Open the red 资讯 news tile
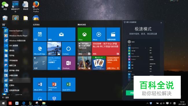 point(106,49)
